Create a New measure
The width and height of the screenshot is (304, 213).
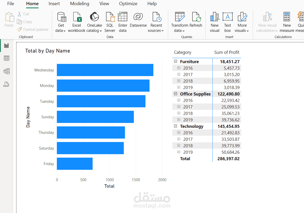pyautogui.click(x=287, y=22)
